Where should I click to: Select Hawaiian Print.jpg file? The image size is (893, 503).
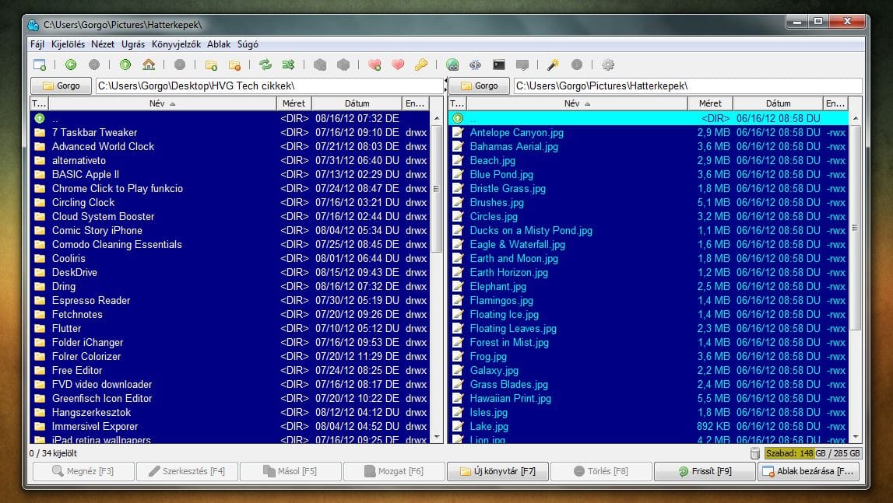point(648,398)
